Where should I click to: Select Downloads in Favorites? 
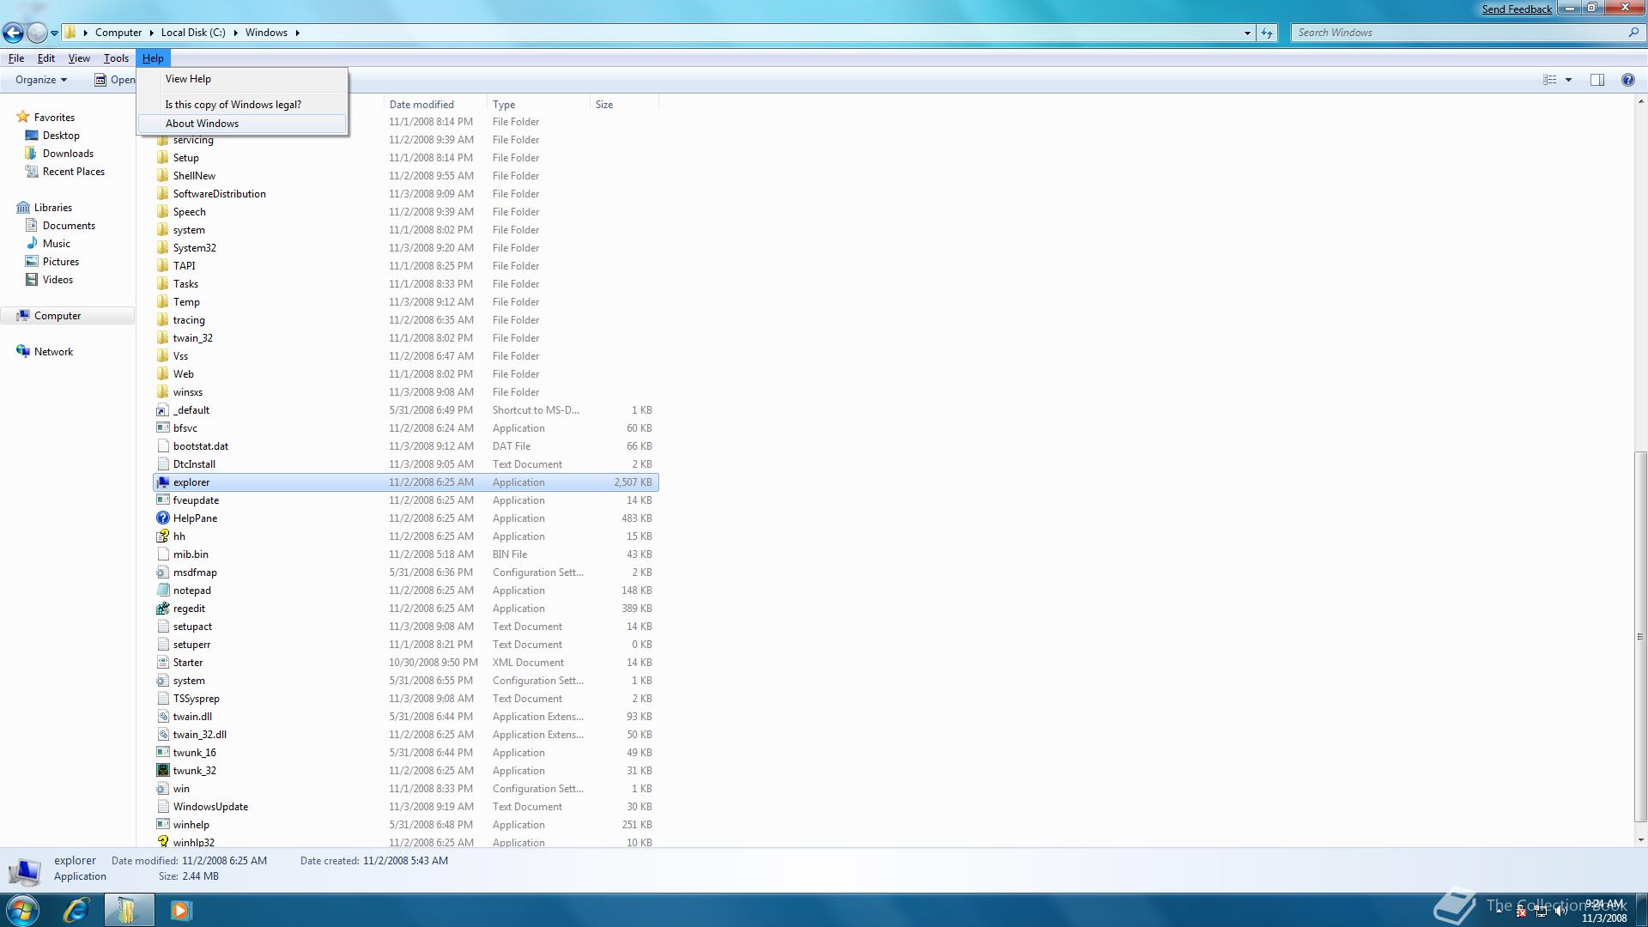pos(68,154)
